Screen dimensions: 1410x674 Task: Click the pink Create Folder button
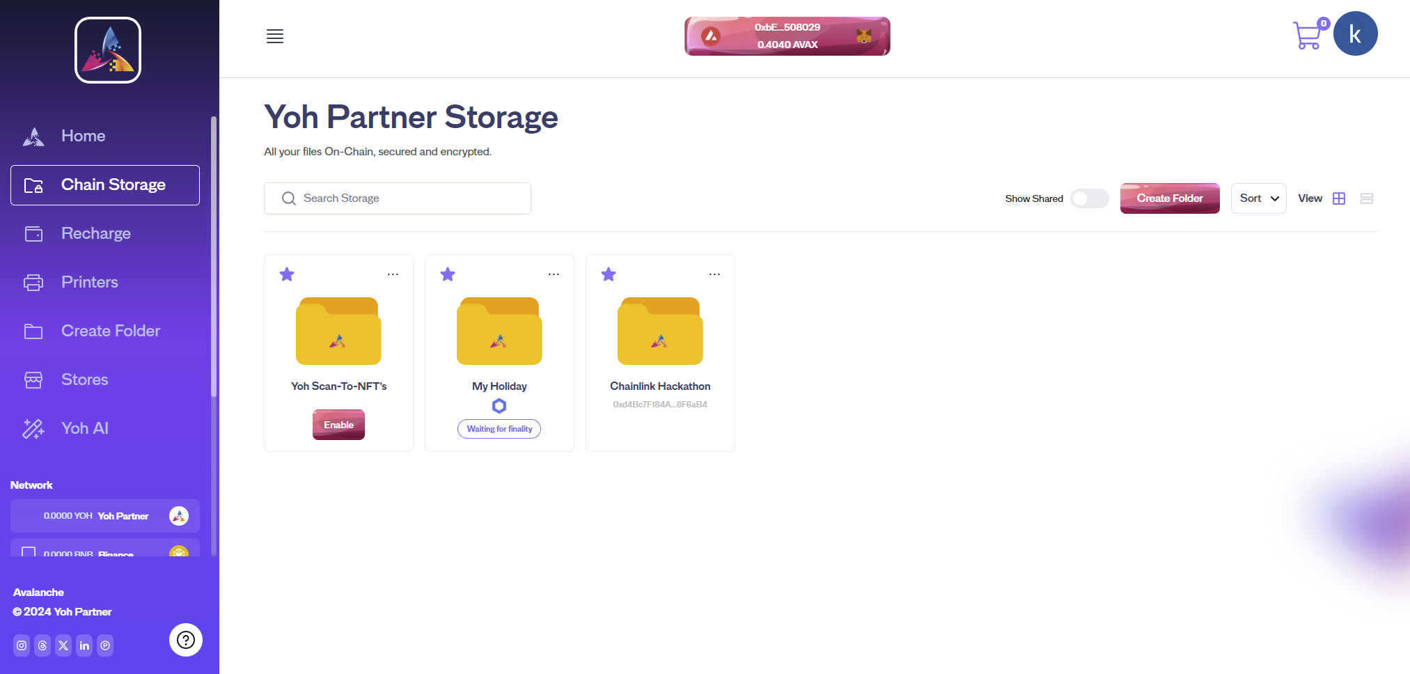(x=1170, y=198)
